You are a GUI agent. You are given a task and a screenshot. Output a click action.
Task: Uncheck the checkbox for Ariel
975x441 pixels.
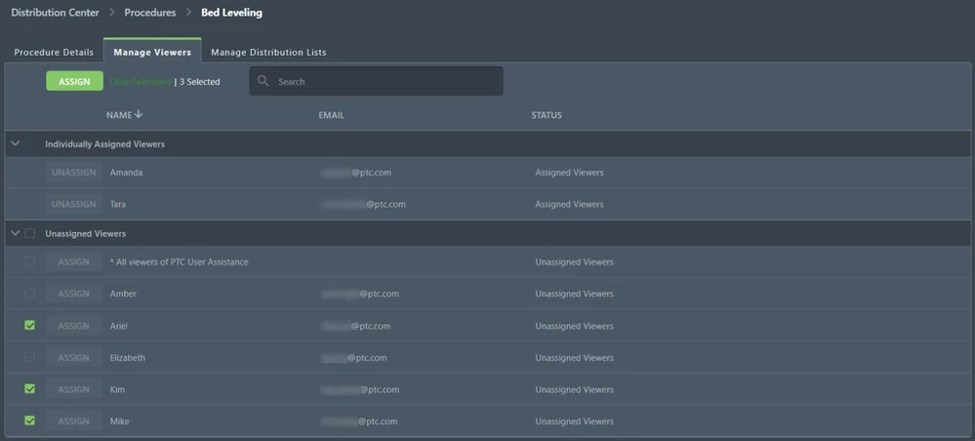click(x=29, y=325)
